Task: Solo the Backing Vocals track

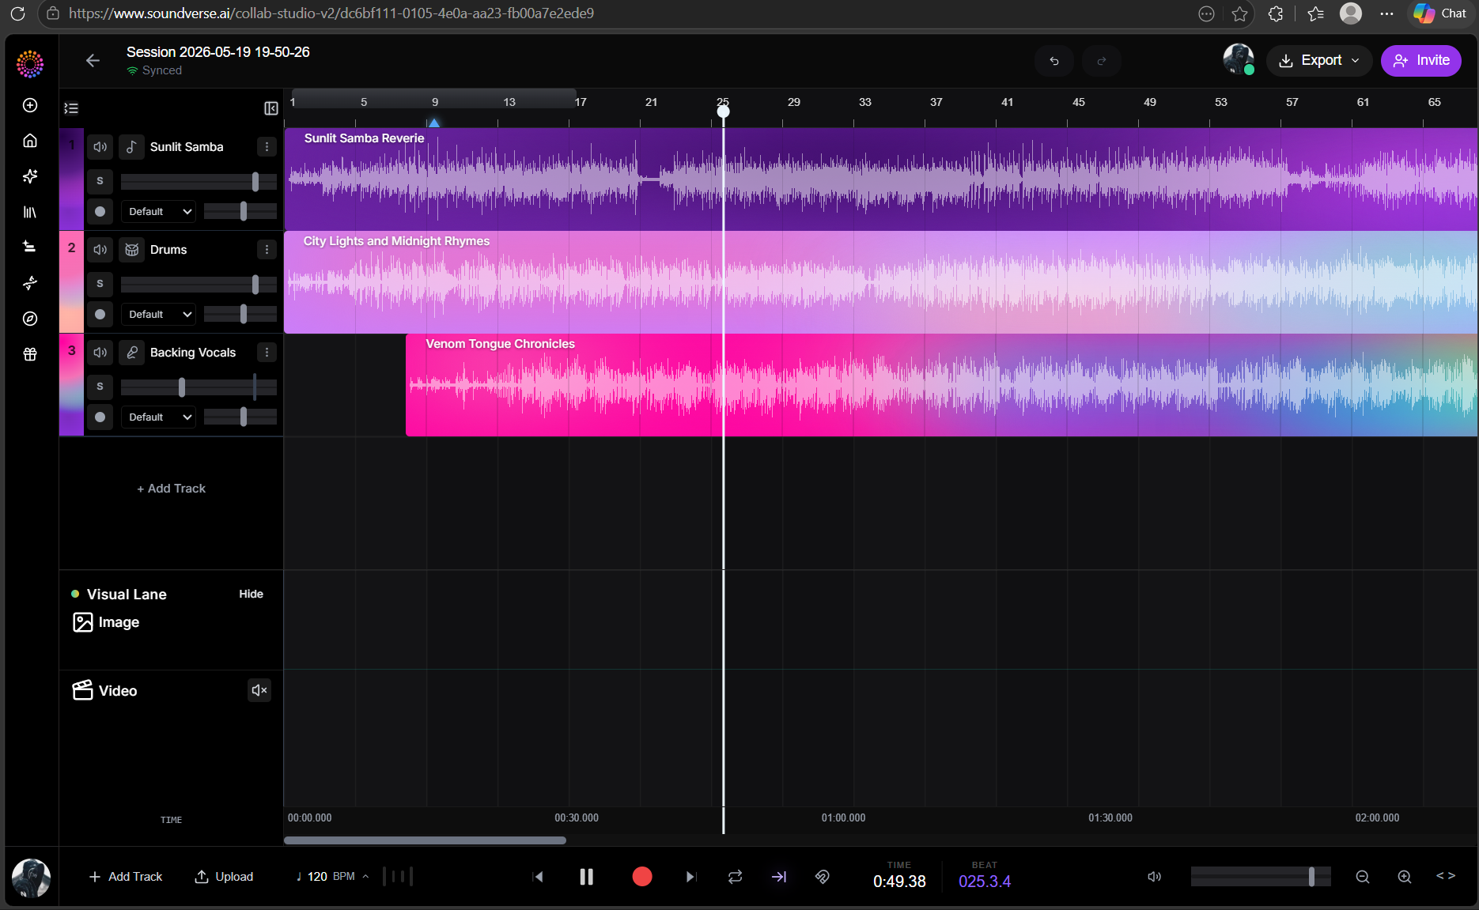Action: tap(100, 387)
